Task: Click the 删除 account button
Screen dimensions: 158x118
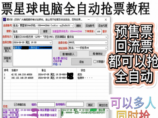Action: (x=79, y=26)
